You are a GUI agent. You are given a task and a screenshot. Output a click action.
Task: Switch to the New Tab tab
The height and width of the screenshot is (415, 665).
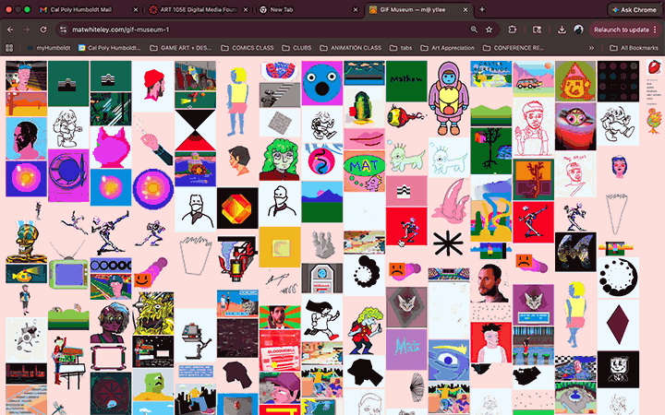308,10
